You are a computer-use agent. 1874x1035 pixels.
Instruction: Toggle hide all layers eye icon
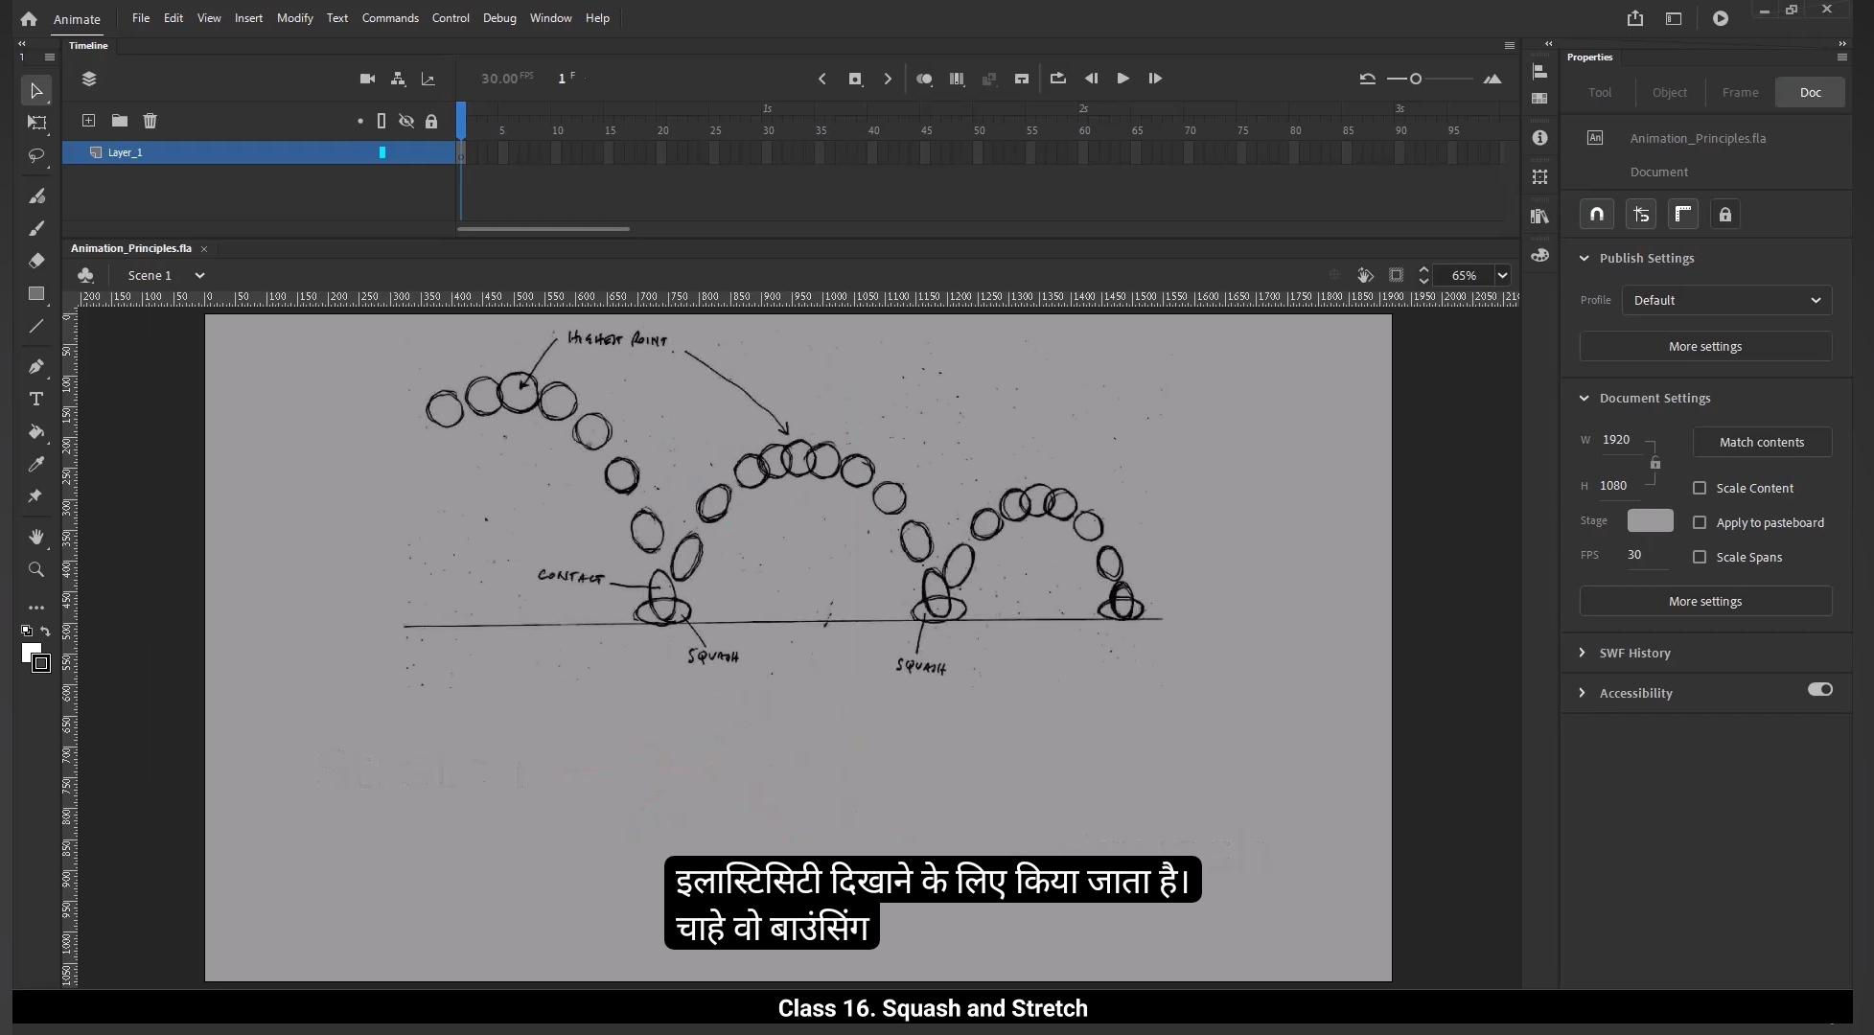406,121
